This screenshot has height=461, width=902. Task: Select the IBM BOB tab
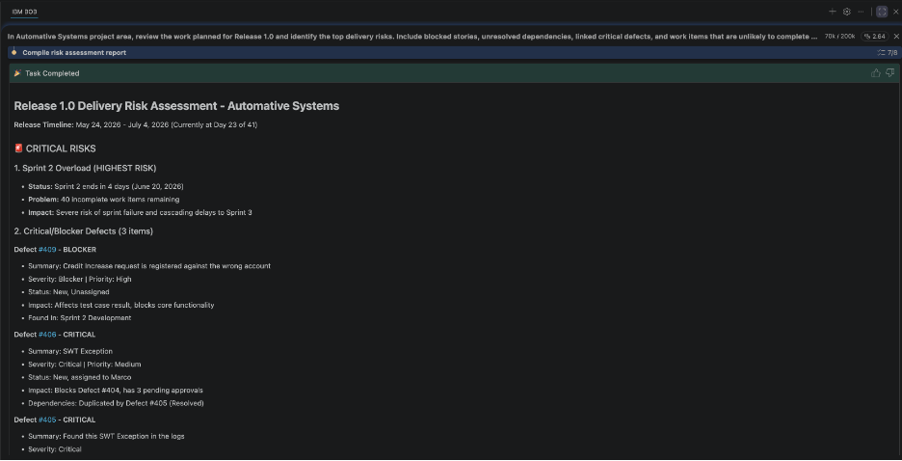[25, 12]
